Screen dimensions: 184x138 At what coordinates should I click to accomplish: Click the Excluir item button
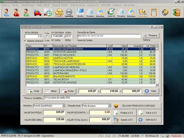(68, 91)
